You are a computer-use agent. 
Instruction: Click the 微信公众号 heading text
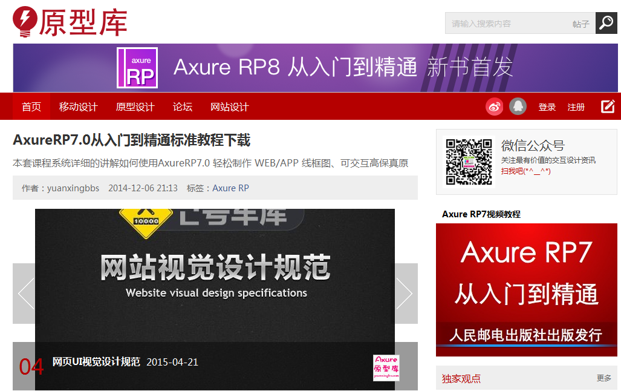[533, 145]
